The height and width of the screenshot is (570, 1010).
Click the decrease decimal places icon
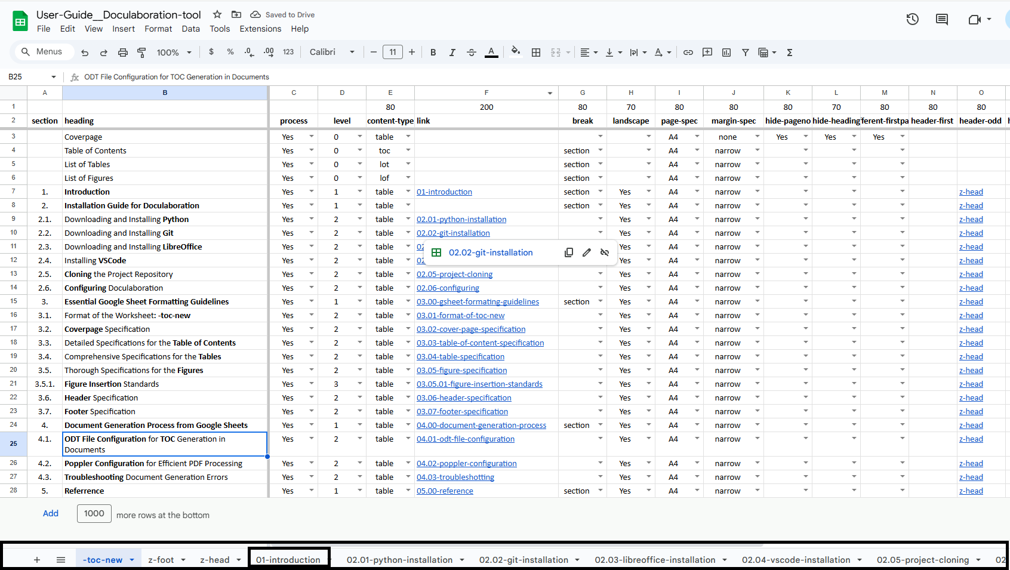[x=249, y=52]
